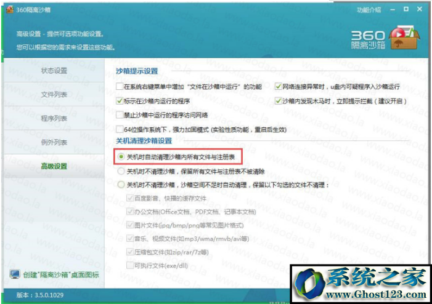Open the 功能介绍 link
Image resolution: width=432 pixels, height=304 pixels.
click(x=369, y=10)
